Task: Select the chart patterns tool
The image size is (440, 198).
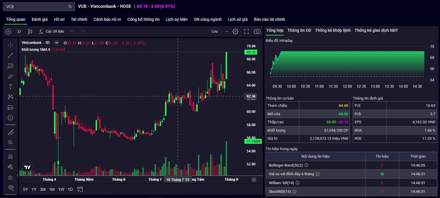Action: point(10,97)
